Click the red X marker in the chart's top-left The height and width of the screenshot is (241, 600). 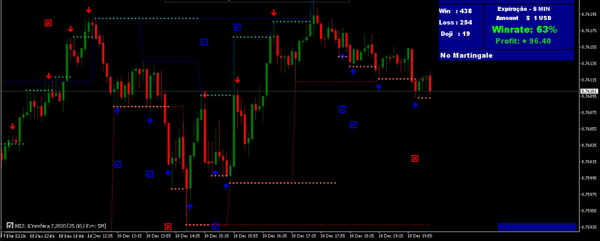(48, 23)
